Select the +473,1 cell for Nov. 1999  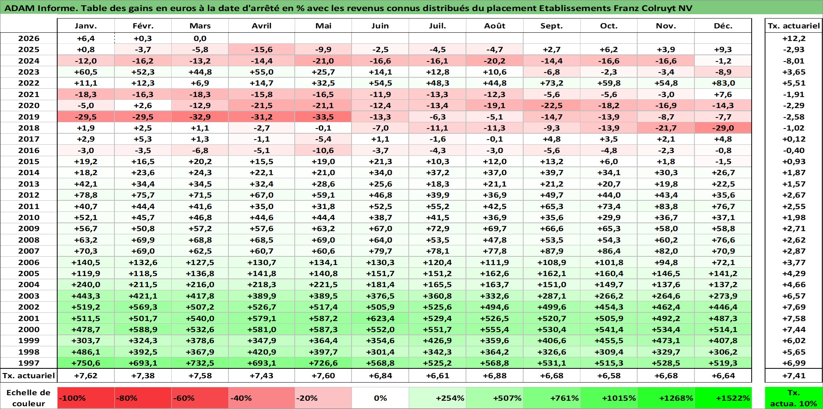tap(666, 340)
